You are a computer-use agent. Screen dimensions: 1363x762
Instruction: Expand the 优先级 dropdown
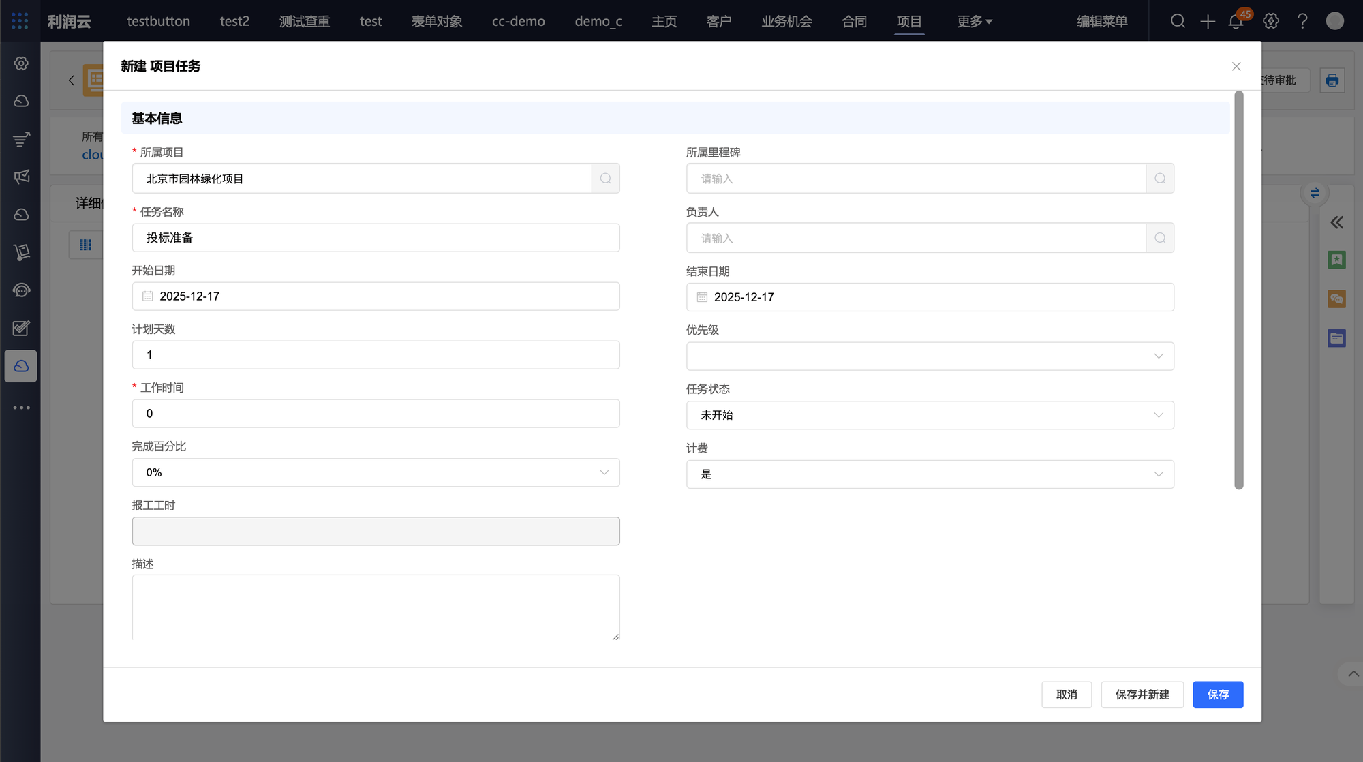coord(930,356)
